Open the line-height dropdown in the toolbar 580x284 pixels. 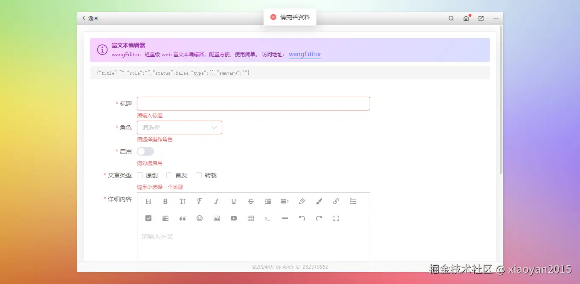(x=284, y=201)
